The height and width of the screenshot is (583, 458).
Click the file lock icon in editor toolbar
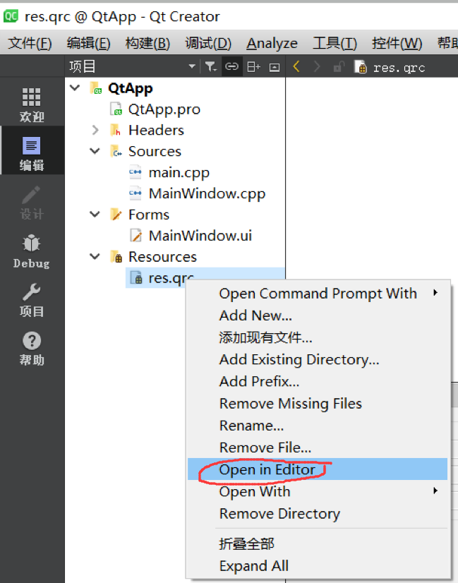(339, 67)
